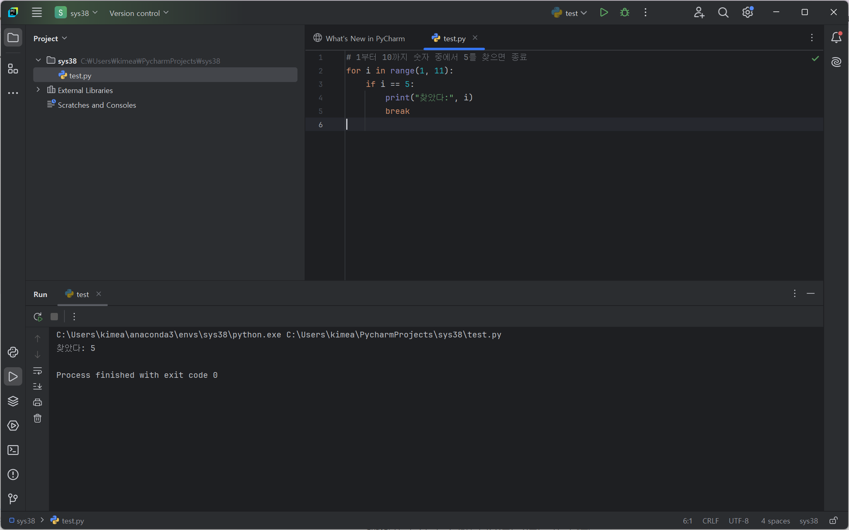849x530 pixels.
Task: Open the Python Console tool window
Action: [13, 352]
